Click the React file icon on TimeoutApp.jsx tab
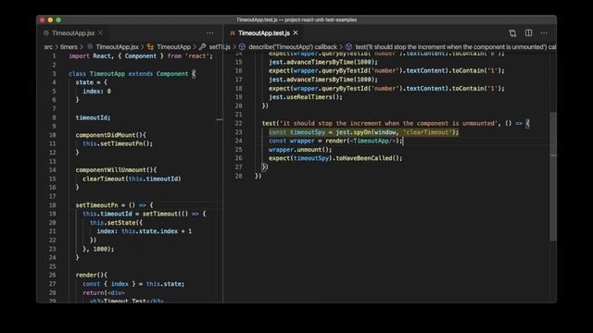 pyautogui.click(x=45, y=33)
